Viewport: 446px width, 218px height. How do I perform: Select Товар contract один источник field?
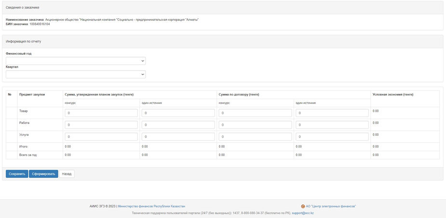point(332,113)
